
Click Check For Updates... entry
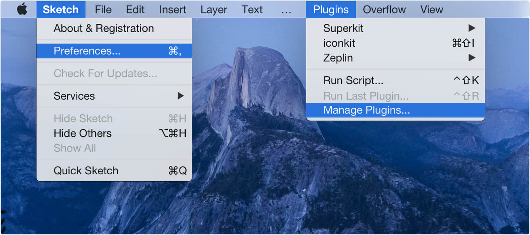pyautogui.click(x=114, y=74)
